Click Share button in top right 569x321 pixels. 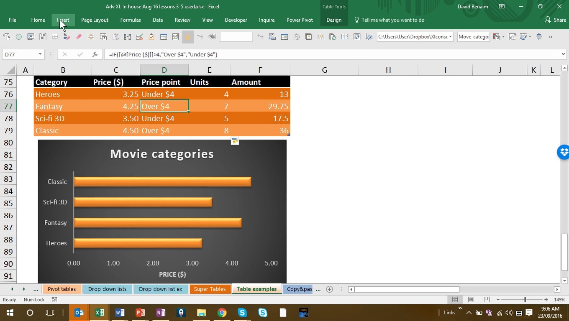pos(555,20)
